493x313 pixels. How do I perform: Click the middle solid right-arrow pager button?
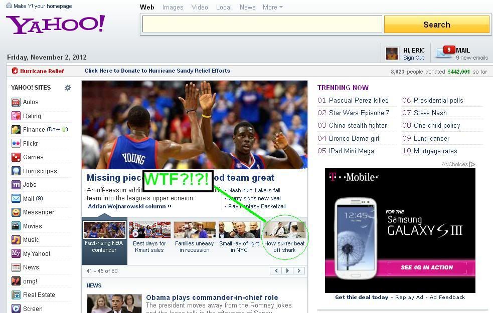point(287,270)
